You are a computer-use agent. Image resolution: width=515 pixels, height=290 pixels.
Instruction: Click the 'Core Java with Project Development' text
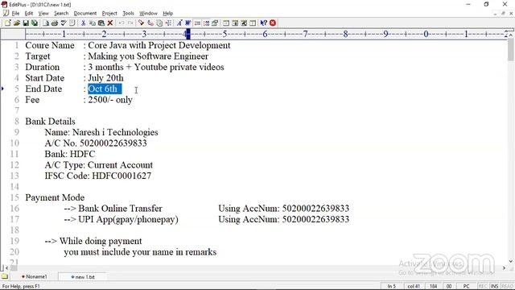point(159,45)
